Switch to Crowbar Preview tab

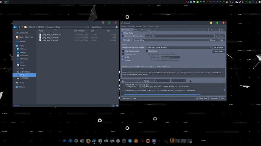[124, 26]
